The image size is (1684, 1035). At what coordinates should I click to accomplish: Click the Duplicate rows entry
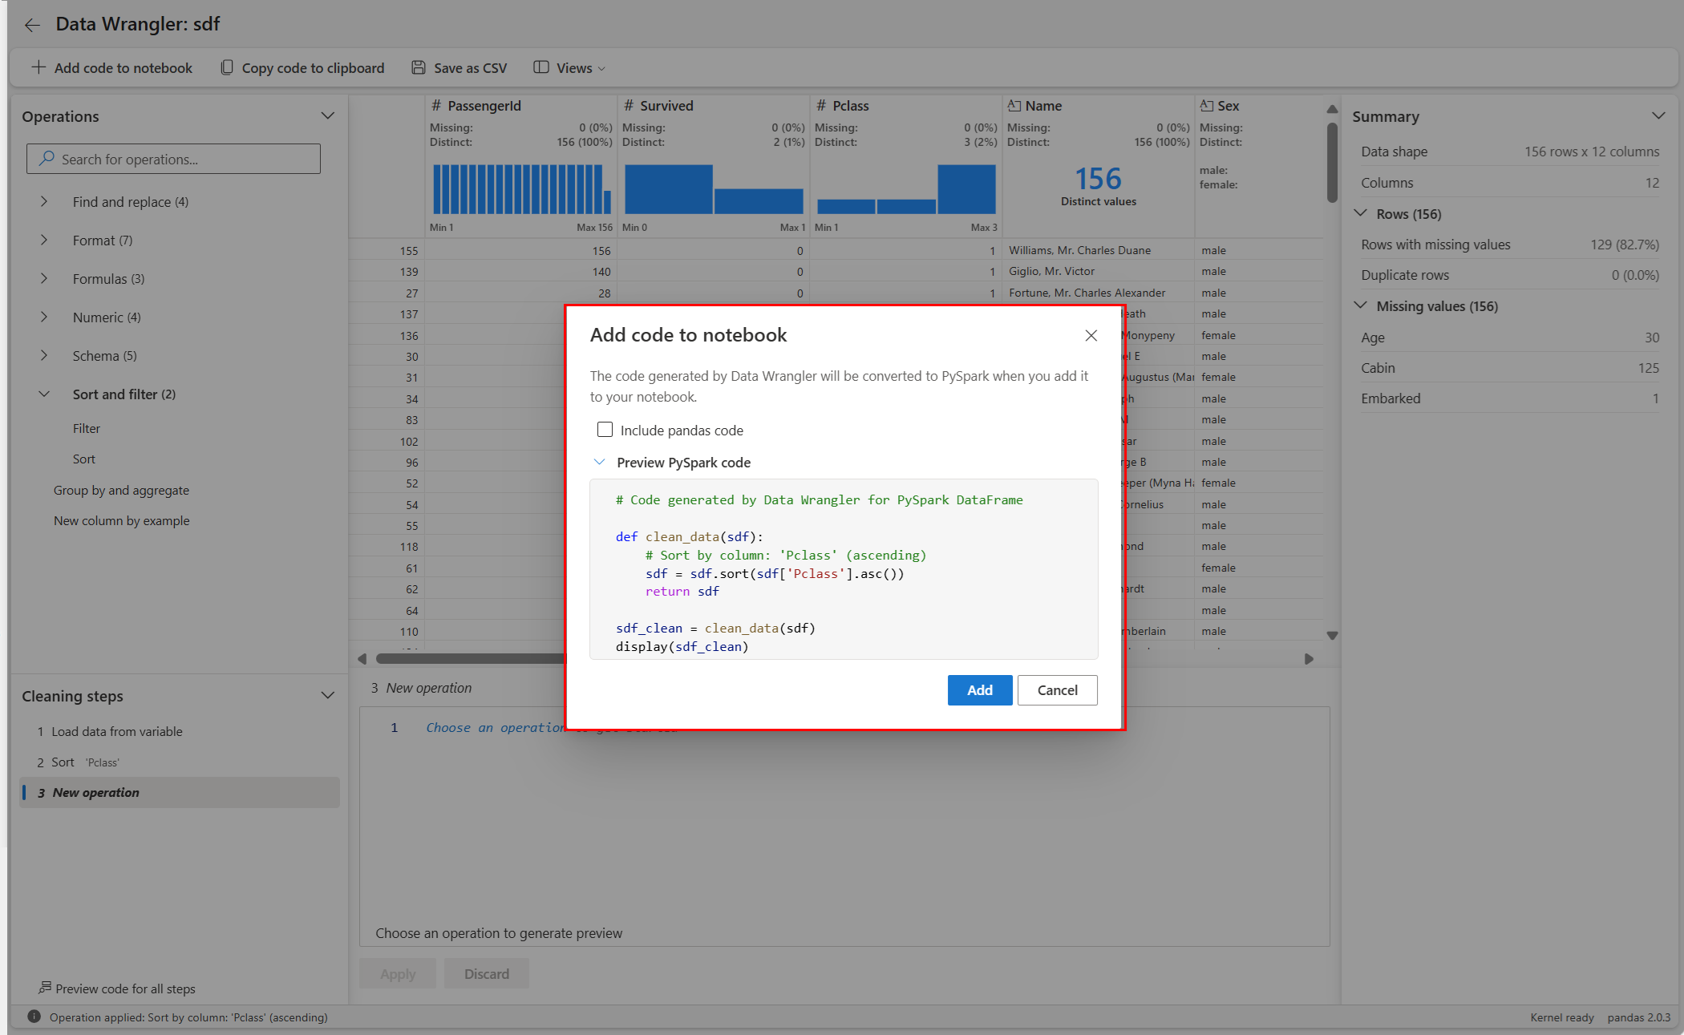[x=1510, y=275]
